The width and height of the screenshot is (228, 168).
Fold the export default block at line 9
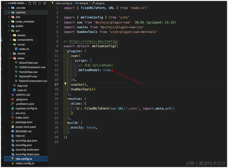pos(61,46)
